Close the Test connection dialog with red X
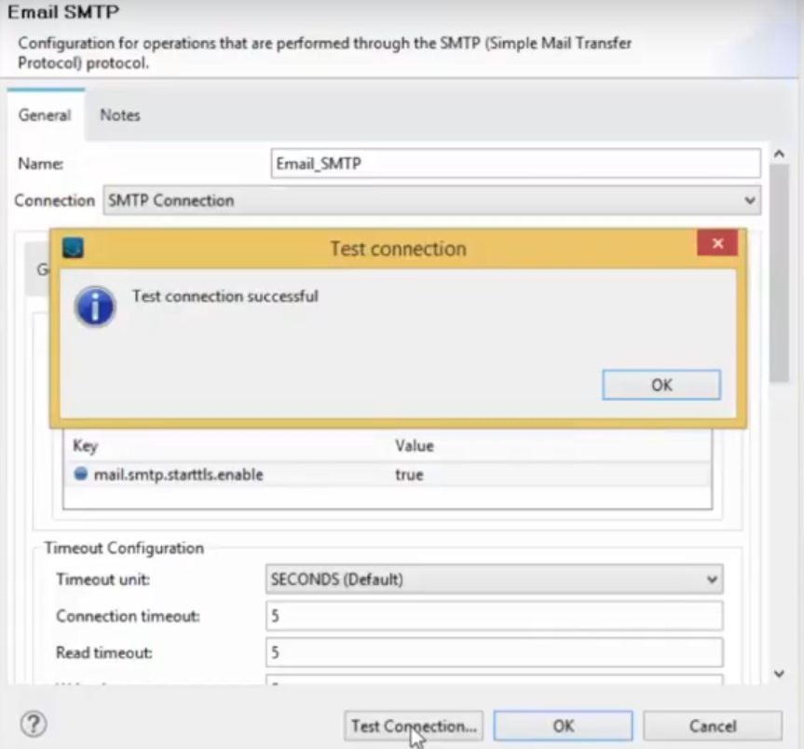 (716, 244)
